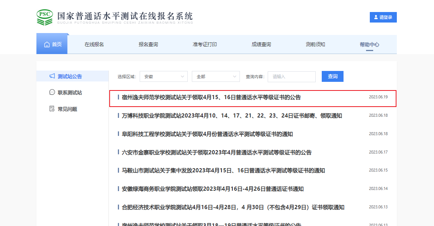Image resolution: width=434 pixels, height=226 pixels.
Task: Open 安徽绿海商务职业学院 certificate notice
Action: click(212, 189)
